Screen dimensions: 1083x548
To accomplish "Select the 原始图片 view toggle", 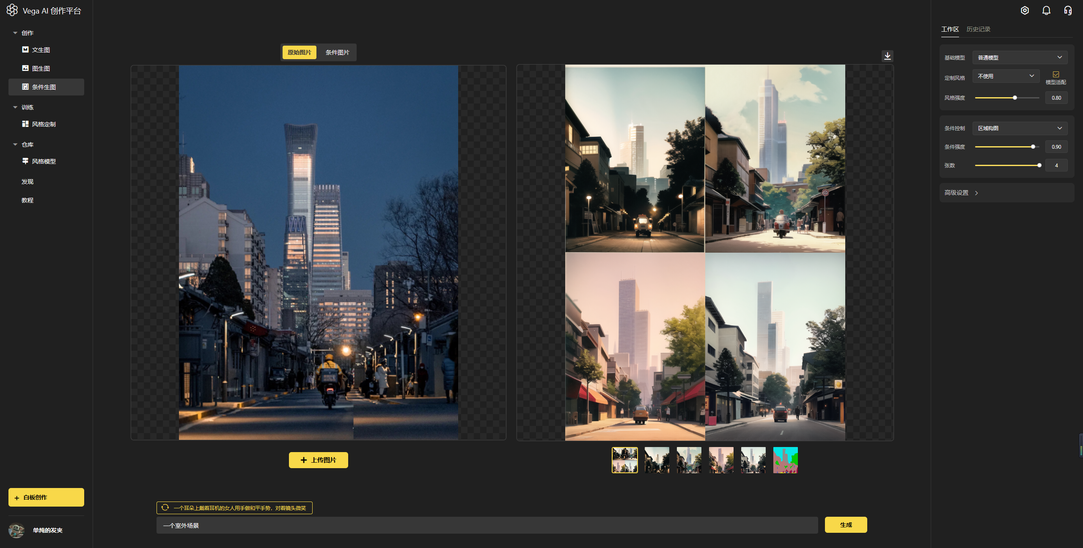I will click(x=300, y=52).
